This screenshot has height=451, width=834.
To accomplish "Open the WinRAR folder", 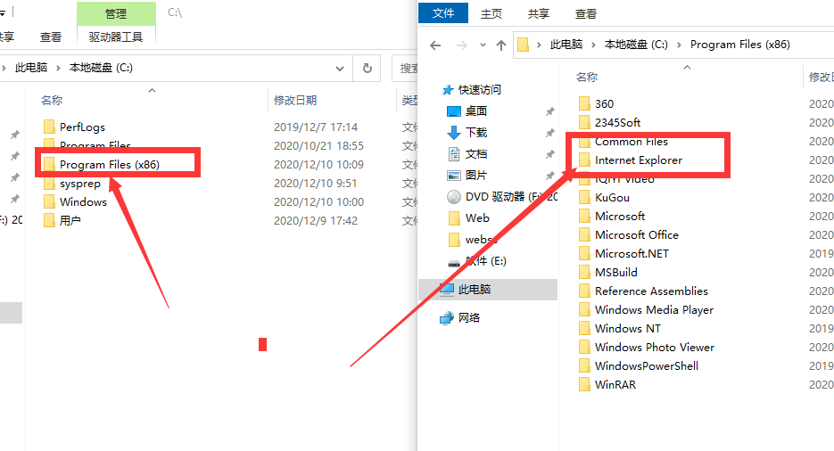I will pyautogui.click(x=615, y=384).
